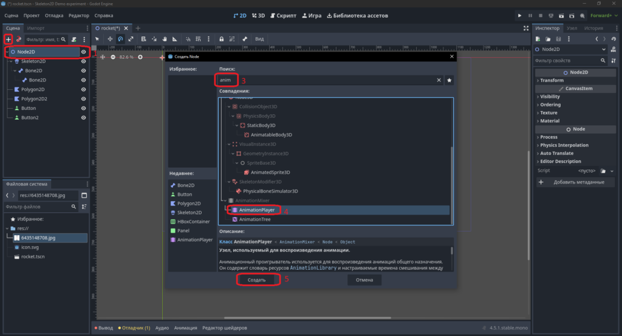The height and width of the screenshot is (336, 622).
Task: Create new resource in Inspector
Action: coord(538,39)
